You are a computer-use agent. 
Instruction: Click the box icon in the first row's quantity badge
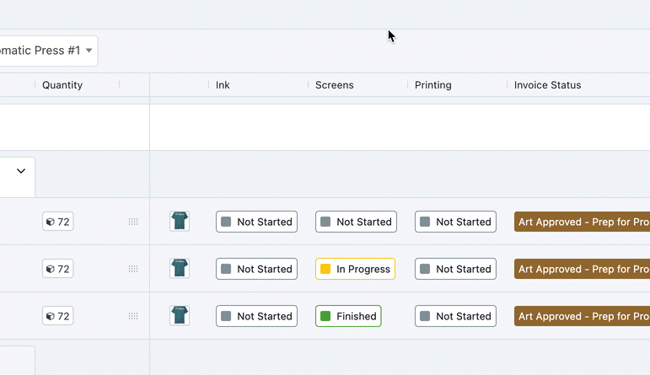tap(50, 222)
